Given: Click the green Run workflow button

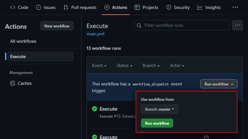Looking at the screenshot, I should click(x=157, y=123).
